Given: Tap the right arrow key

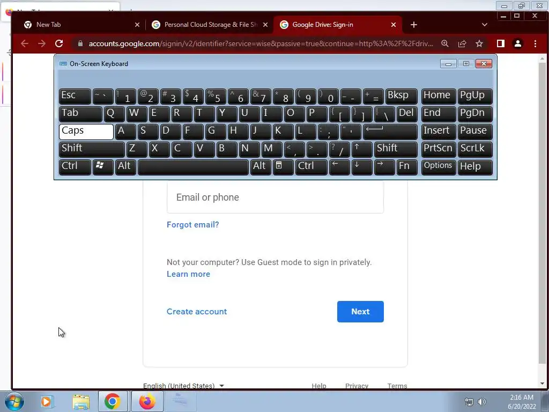Looking at the screenshot, I should click(x=384, y=167).
